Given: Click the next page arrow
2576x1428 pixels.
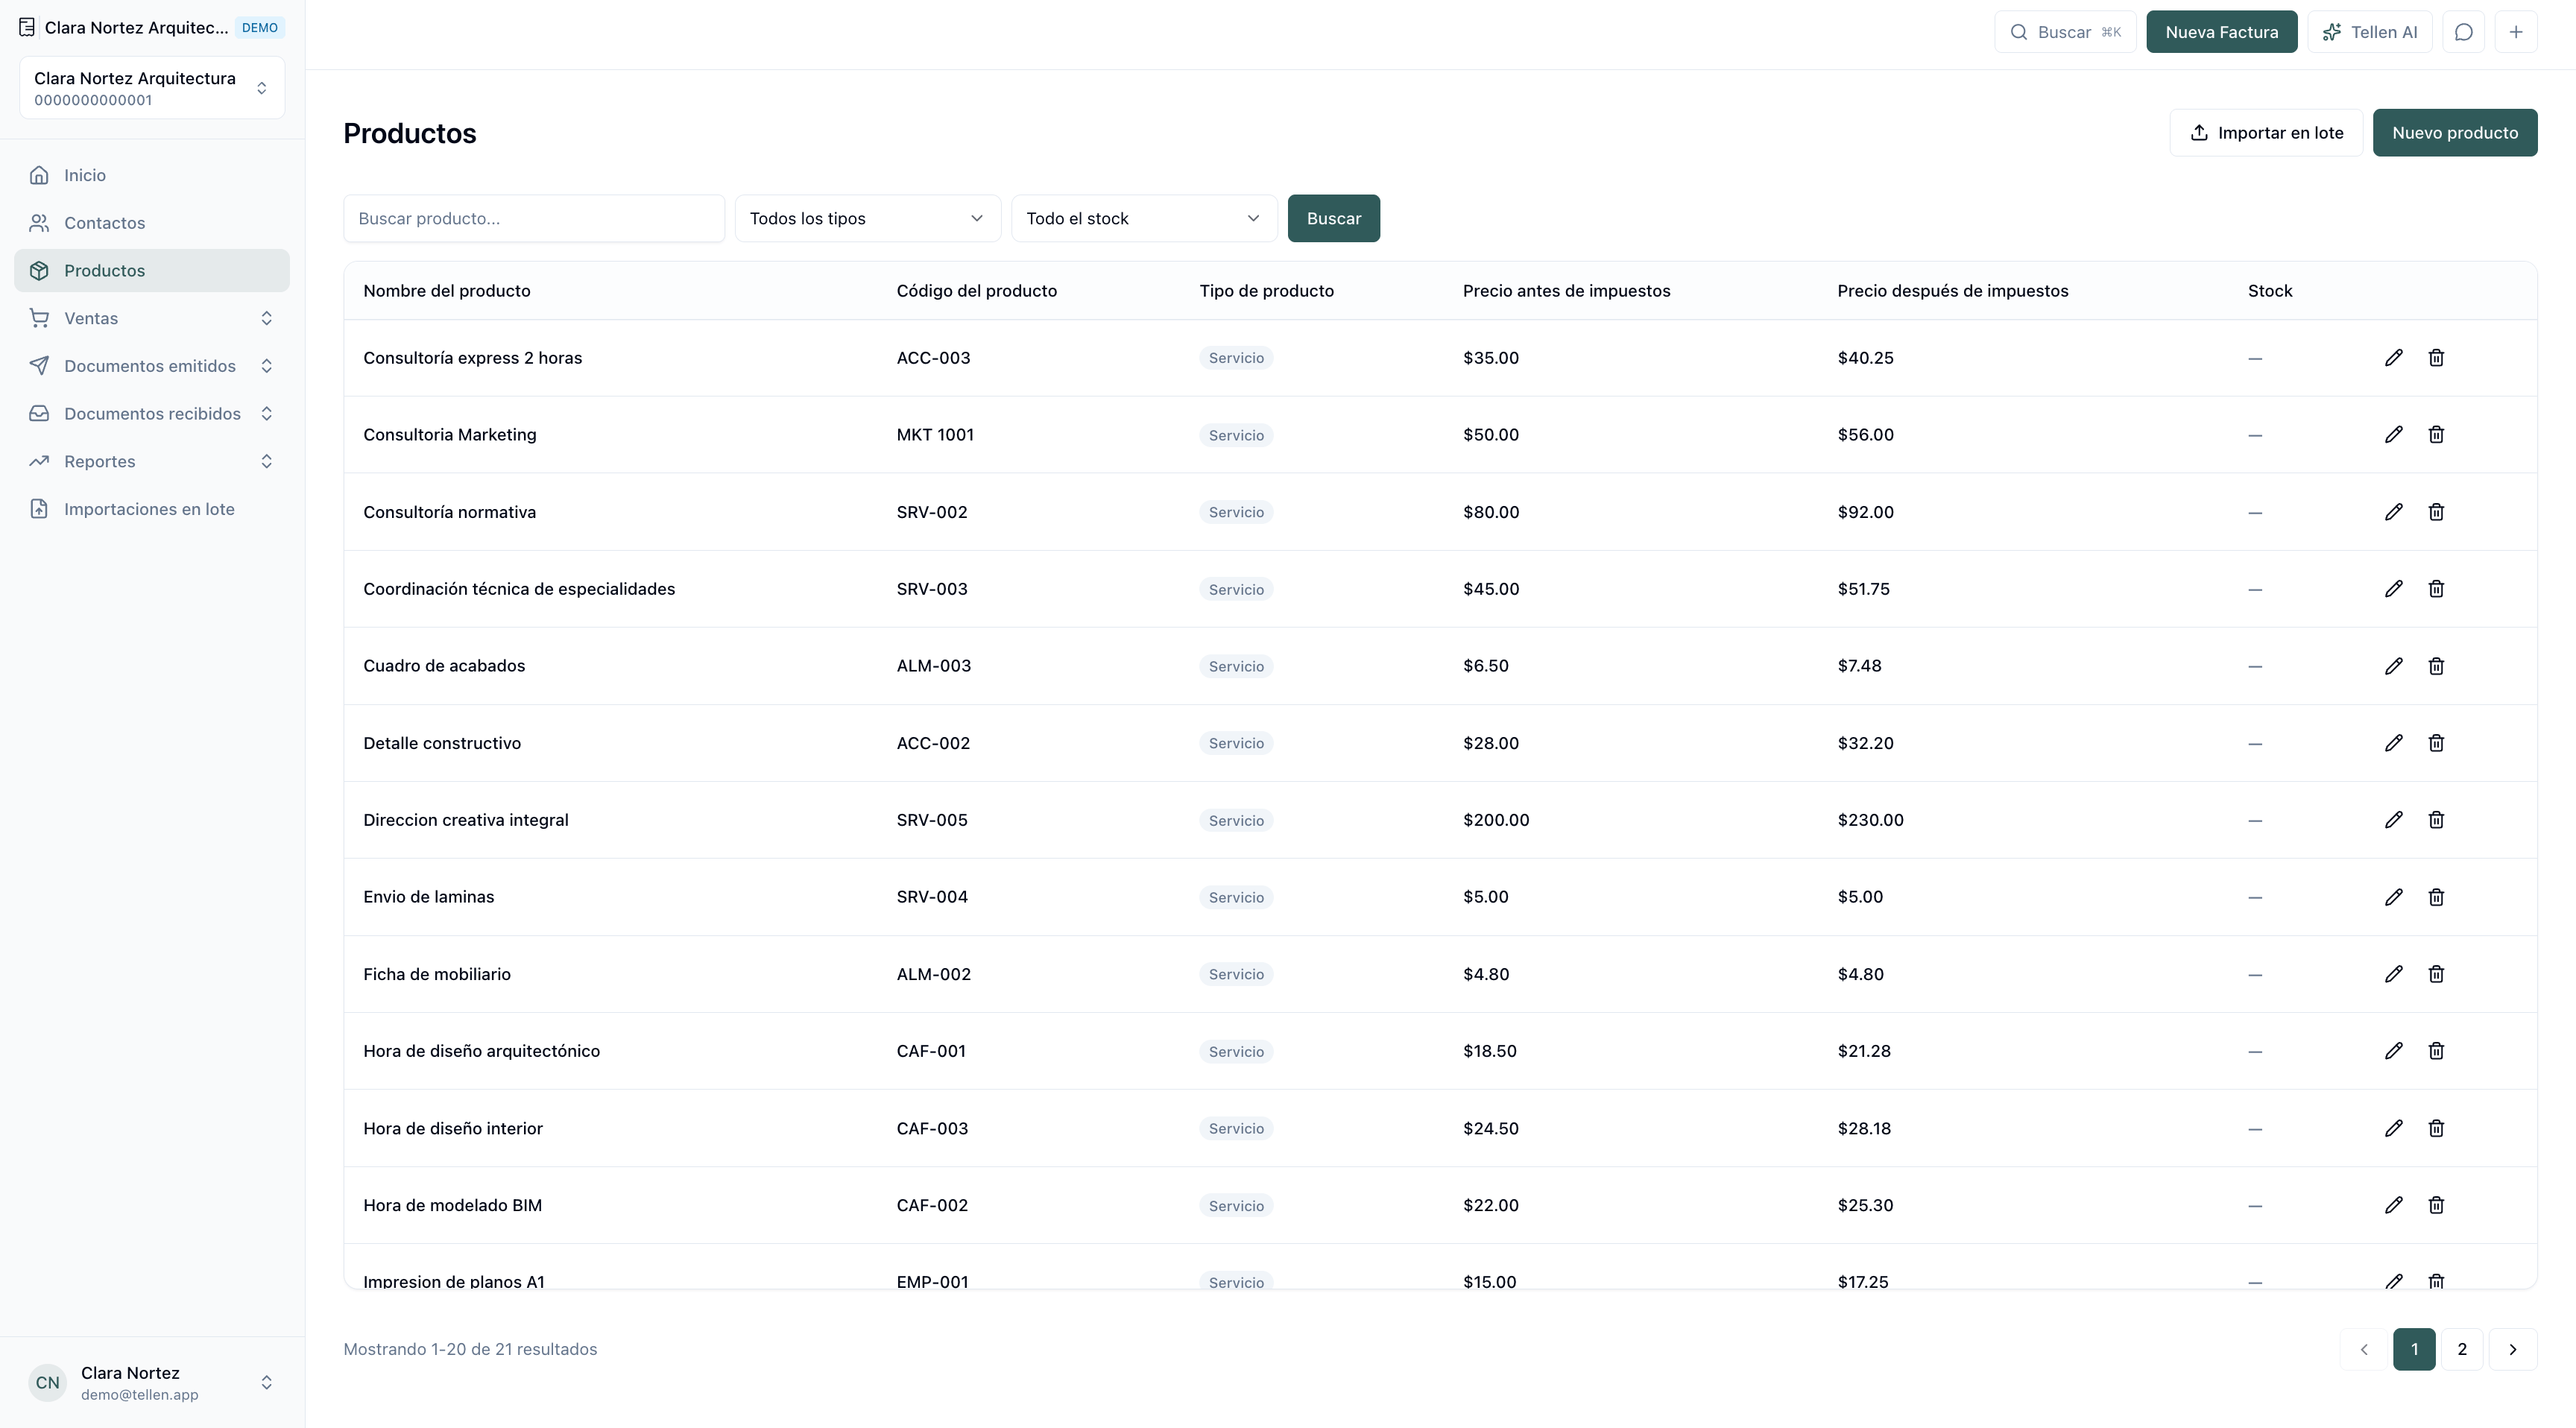Looking at the screenshot, I should [2512, 1349].
